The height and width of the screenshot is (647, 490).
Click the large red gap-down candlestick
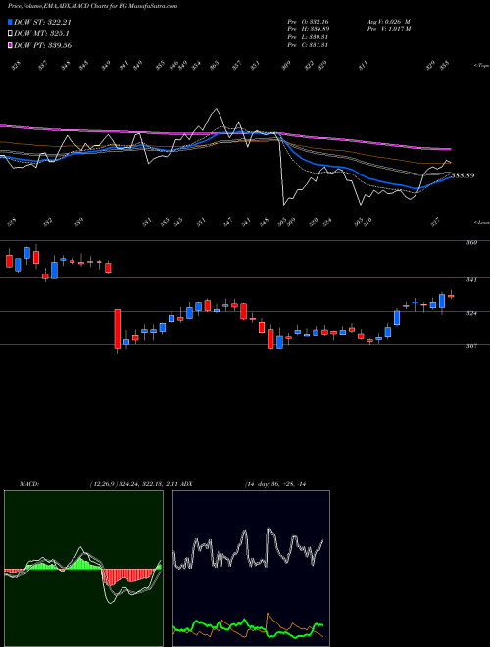click(x=118, y=328)
